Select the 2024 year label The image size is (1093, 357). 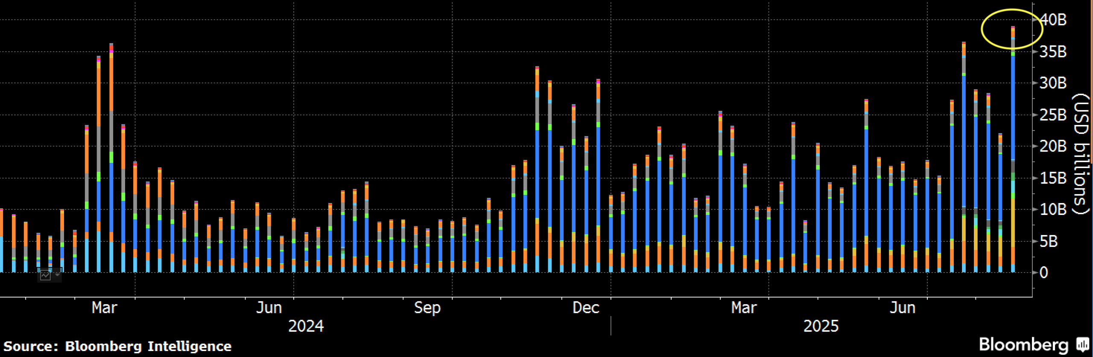pyautogui.click(x=306, y=326)
